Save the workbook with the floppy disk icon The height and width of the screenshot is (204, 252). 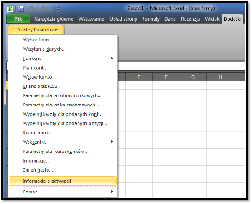click(x=21, y=9)
